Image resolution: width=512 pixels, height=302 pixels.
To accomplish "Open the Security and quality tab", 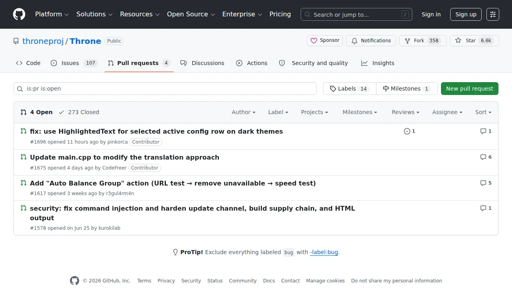I will (x=313, y=63).
